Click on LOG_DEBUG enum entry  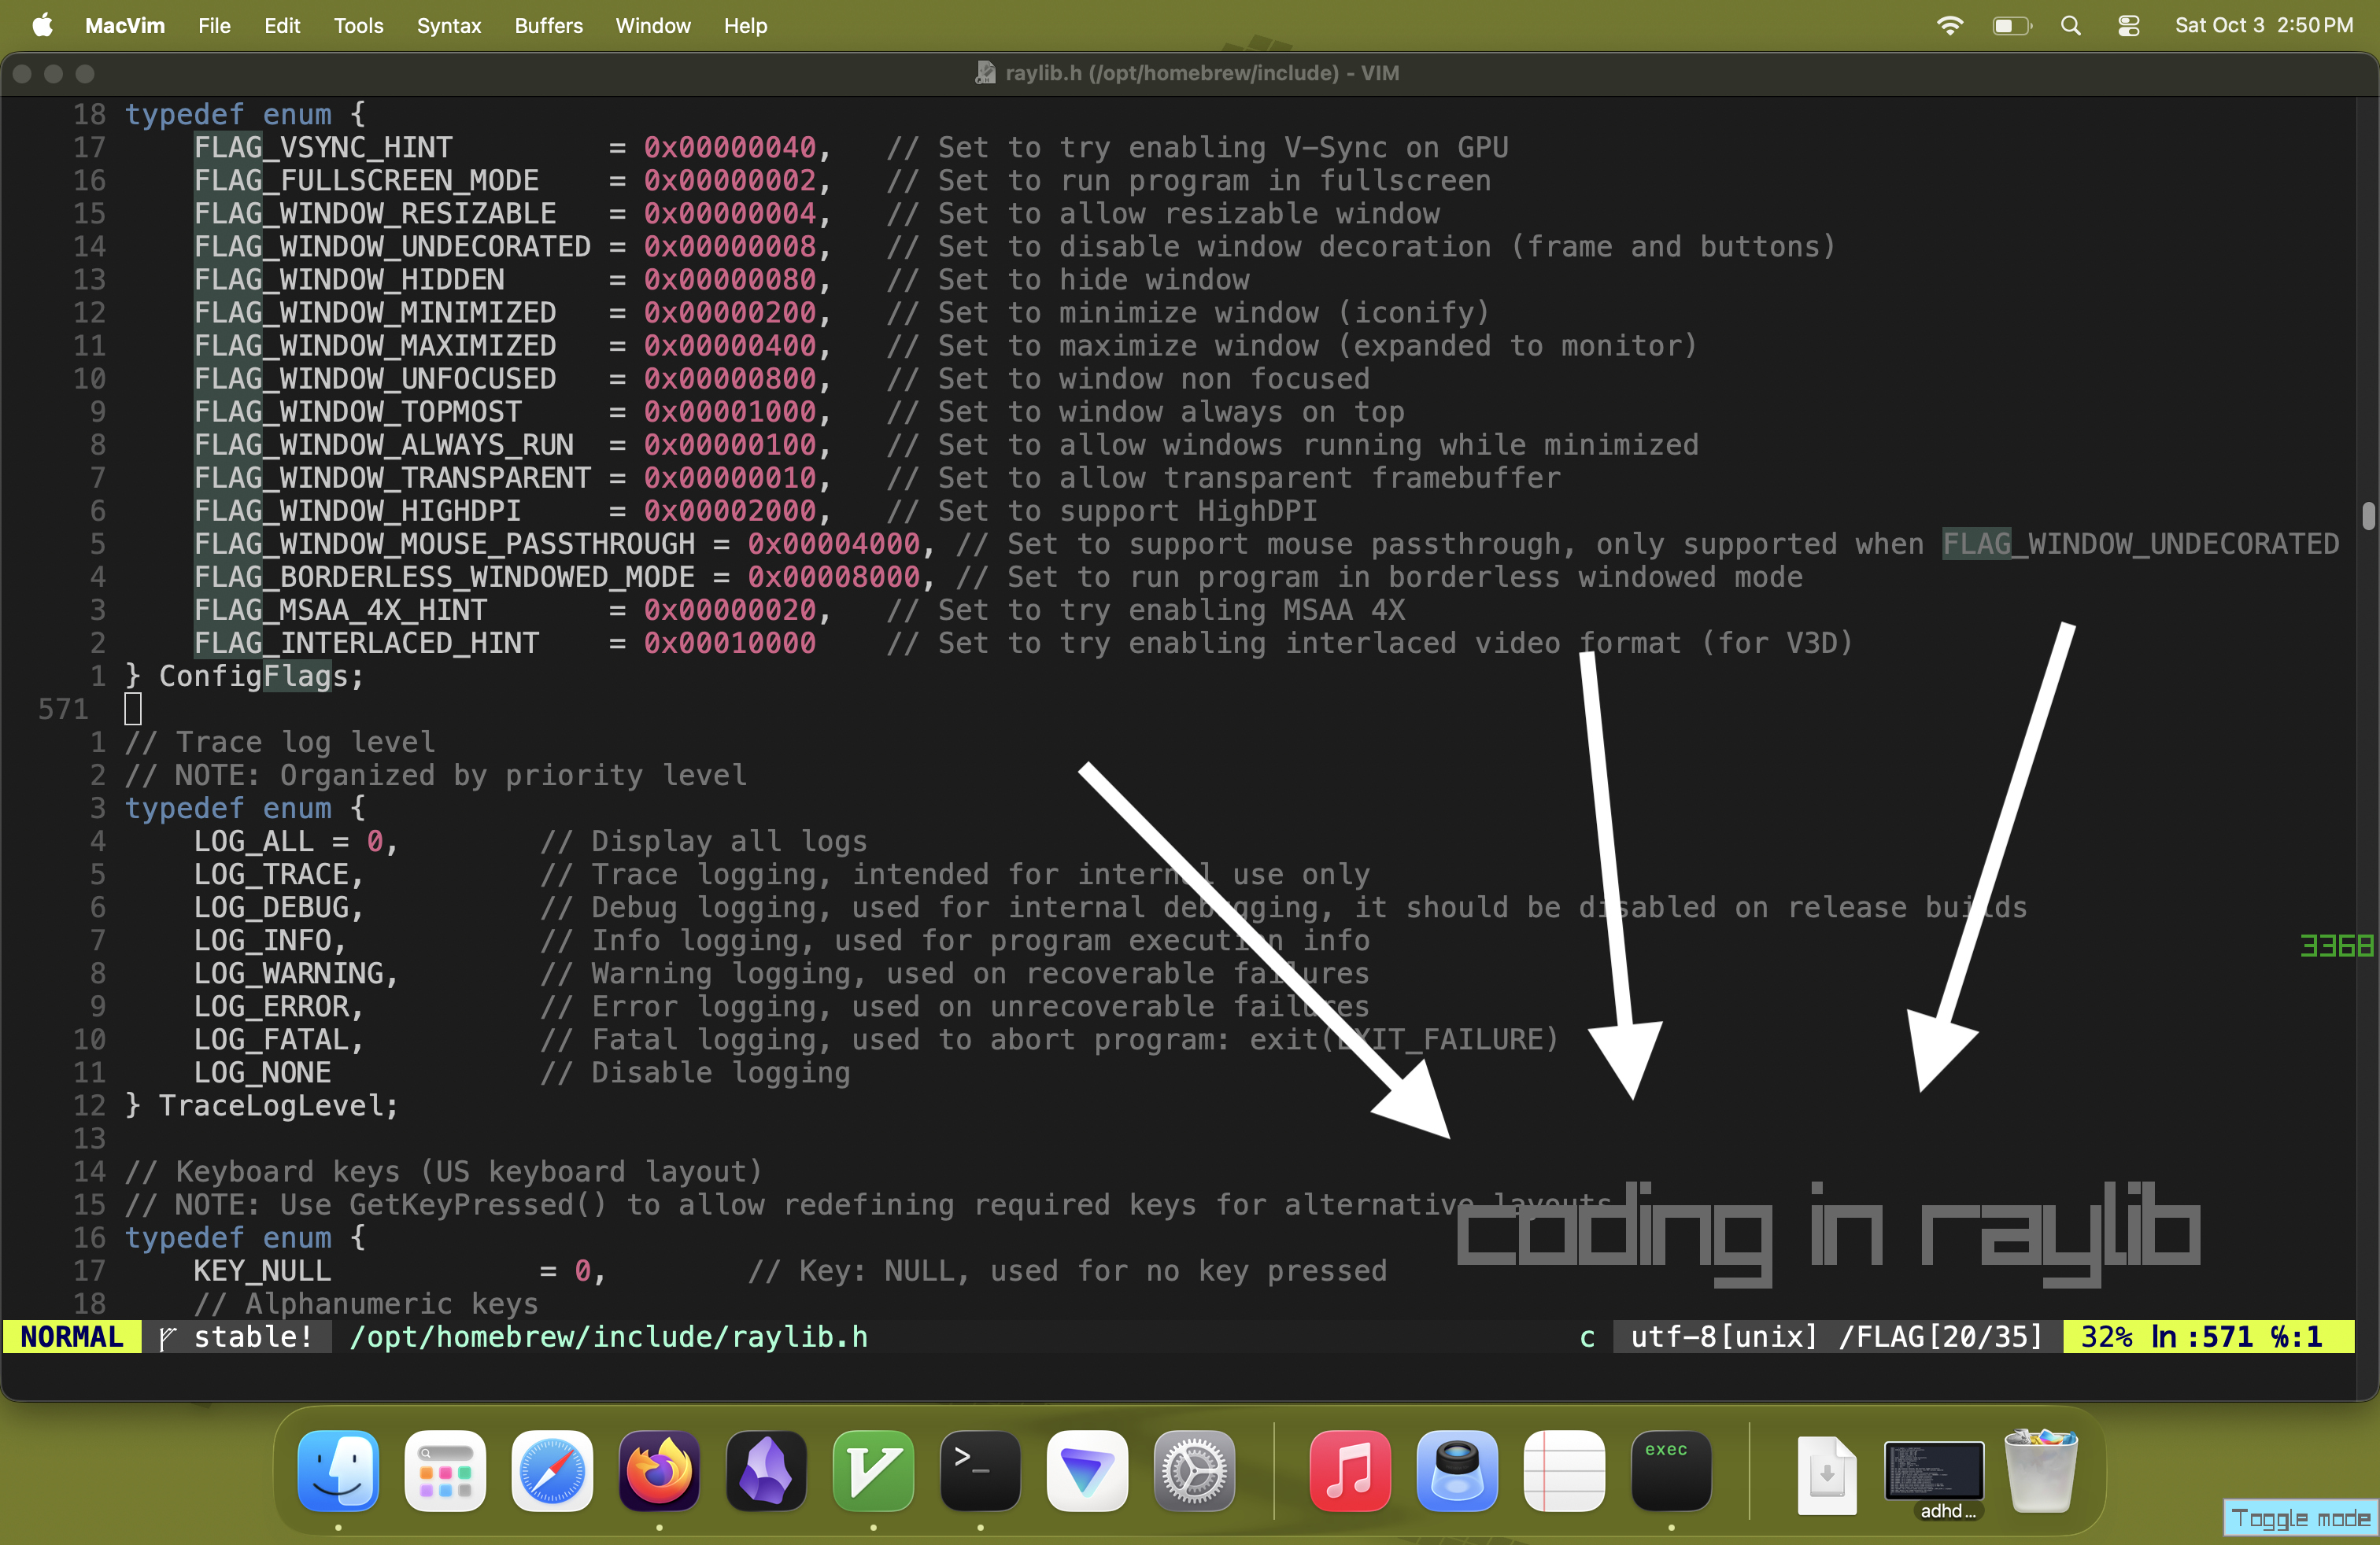click(x=271, y=906)
